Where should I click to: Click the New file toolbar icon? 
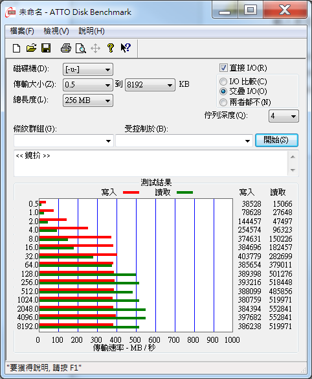(x=16, y=49)
